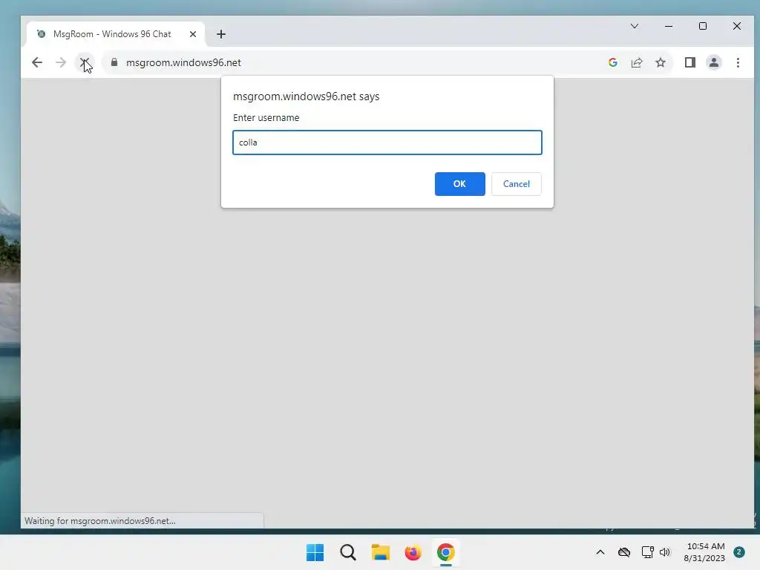Open the Google icon in the address bar
The width and height of the screenshot is (760, 570).
click(612, 62)
